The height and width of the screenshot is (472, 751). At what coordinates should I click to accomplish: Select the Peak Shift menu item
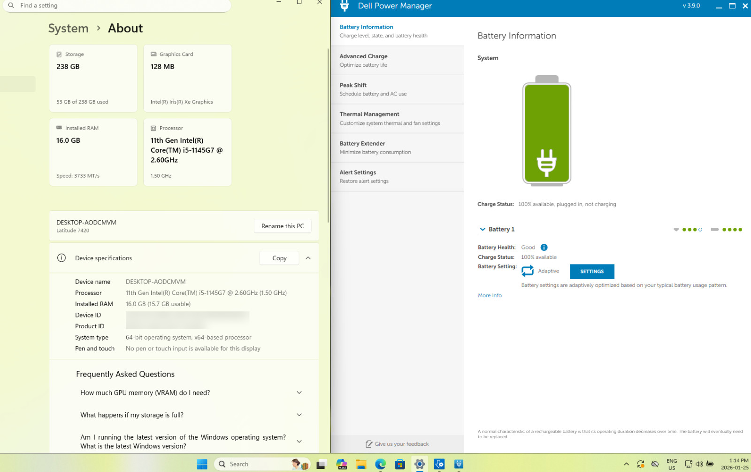point(398,90)
